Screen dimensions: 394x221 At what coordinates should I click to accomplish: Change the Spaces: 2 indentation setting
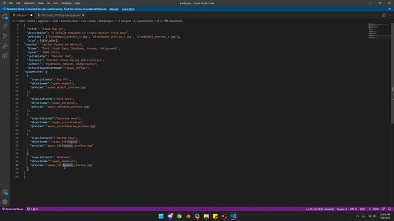[342, 209]
